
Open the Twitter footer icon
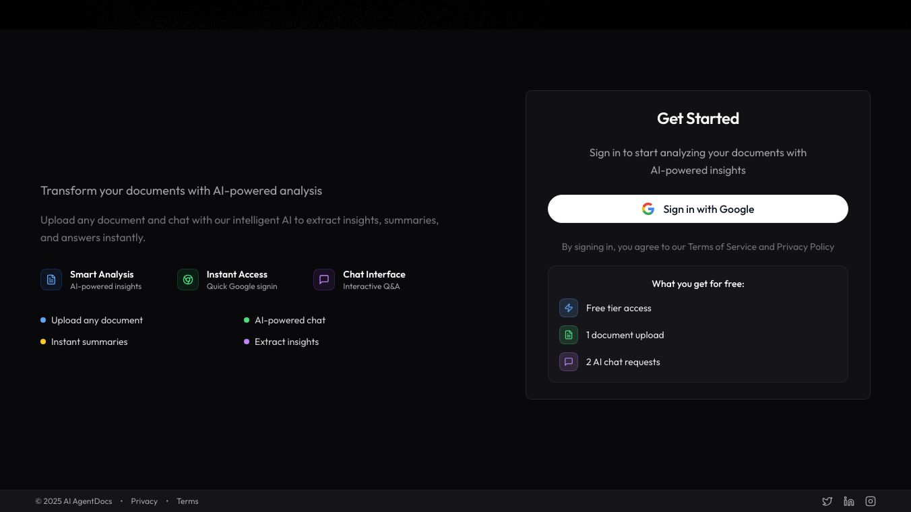pyautogui.click(x=827, y=501)
